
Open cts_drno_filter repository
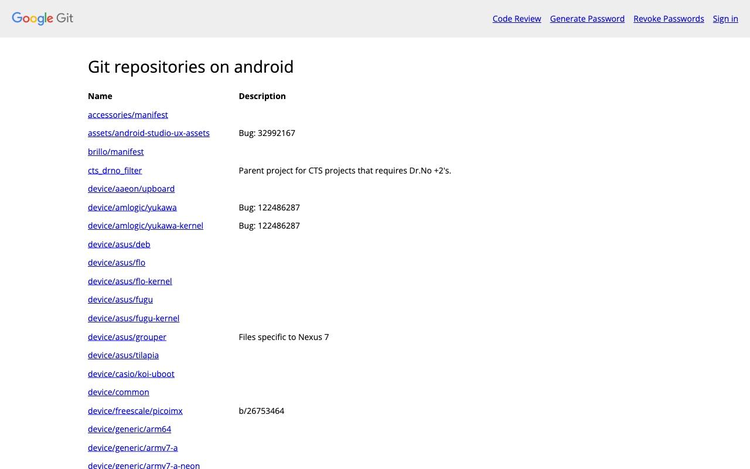pos(115,171)
